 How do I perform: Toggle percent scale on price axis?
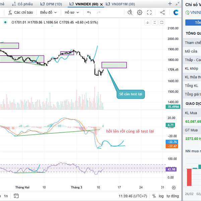pos(154,196)
